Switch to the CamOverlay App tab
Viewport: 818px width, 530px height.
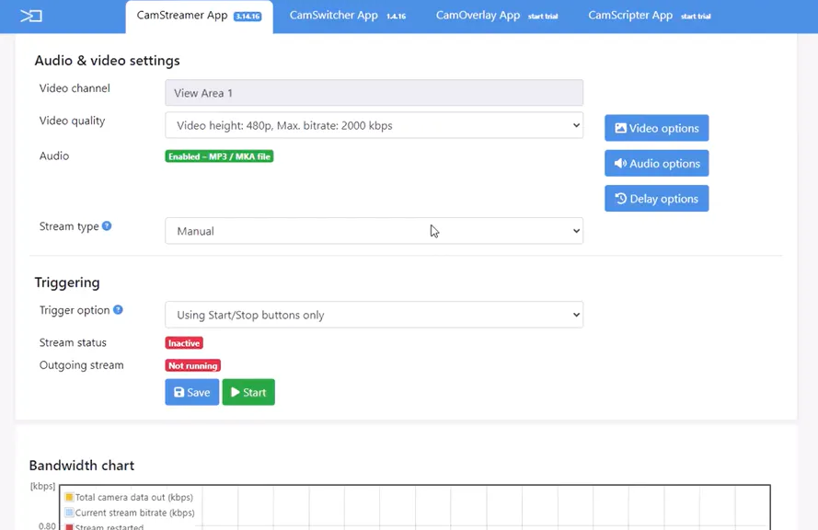497,16
